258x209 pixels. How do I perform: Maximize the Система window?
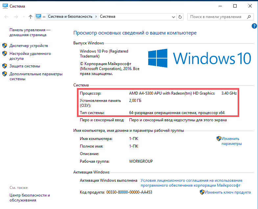tap(235, 6)
